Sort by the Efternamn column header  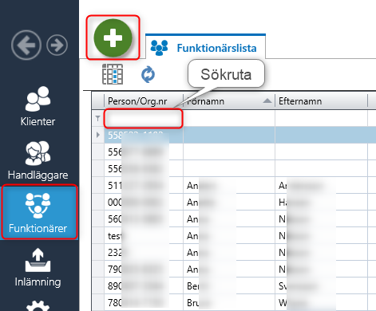(x=321, y=101)
